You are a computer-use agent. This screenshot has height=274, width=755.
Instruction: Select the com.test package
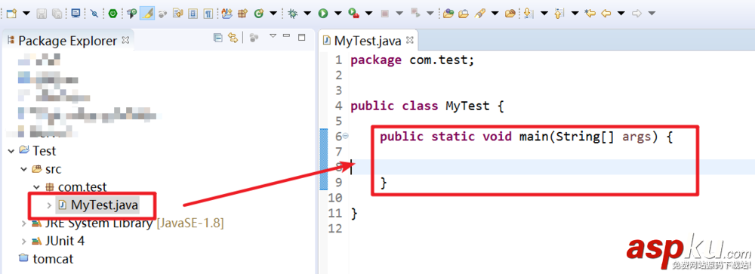click(82, 187)
